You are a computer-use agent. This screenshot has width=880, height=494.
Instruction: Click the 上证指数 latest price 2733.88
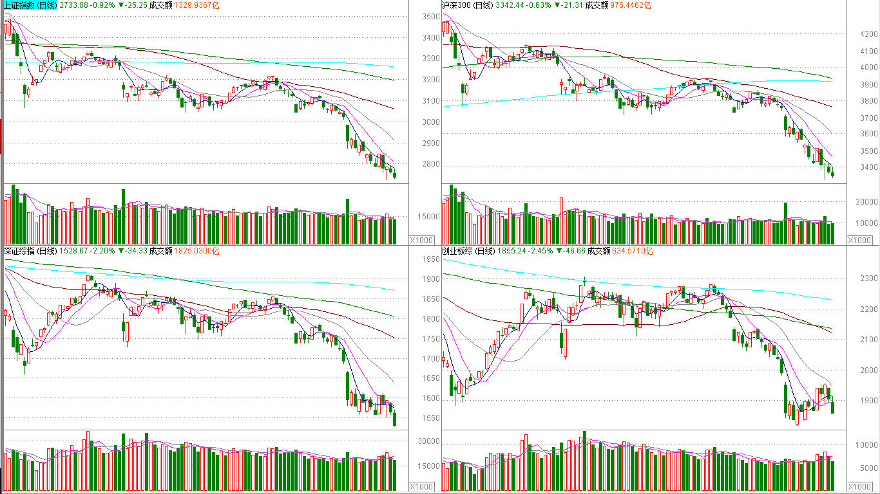pyautogui.click(x=72, y=5)
